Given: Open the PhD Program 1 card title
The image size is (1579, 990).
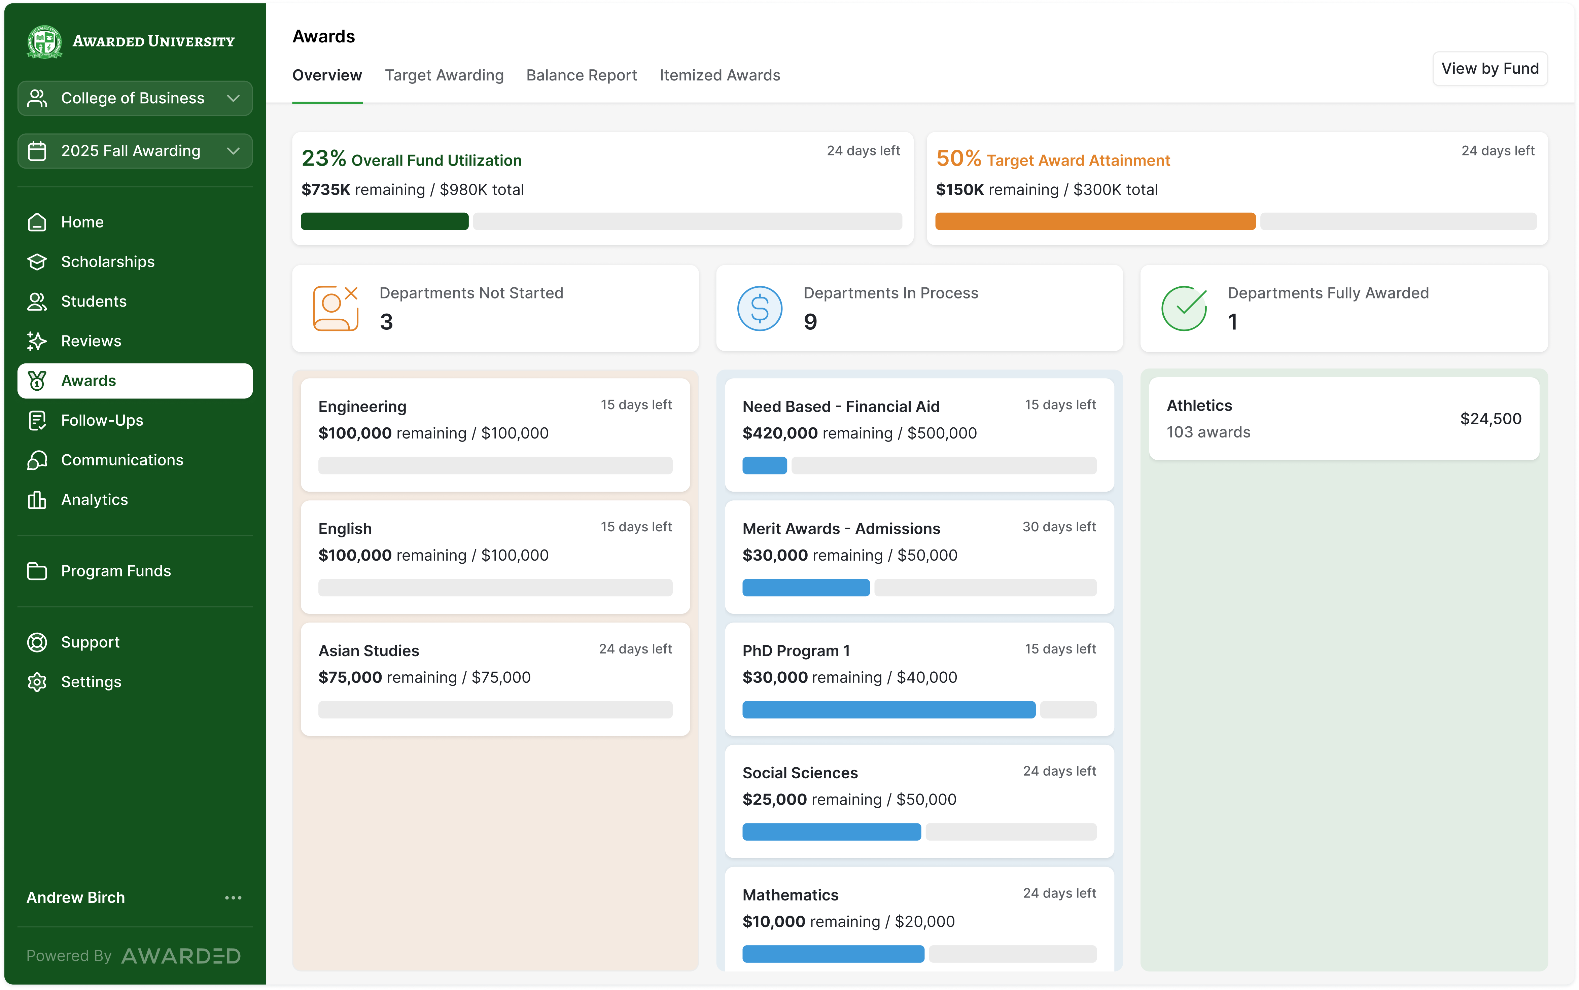Looking at the screenshot, I should click(796, 651).
